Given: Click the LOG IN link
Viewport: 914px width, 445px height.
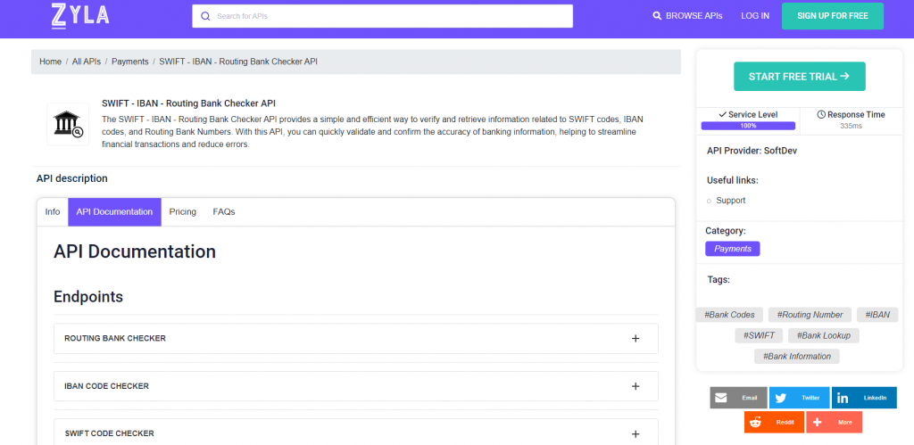Looking at the screenshot, I should coord(755,16).
